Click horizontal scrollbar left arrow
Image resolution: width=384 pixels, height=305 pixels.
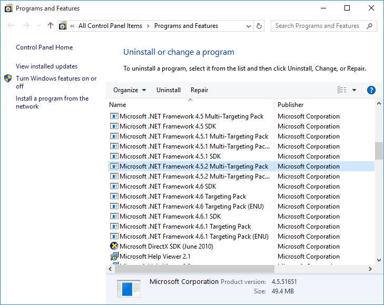[x=110, y=269]
